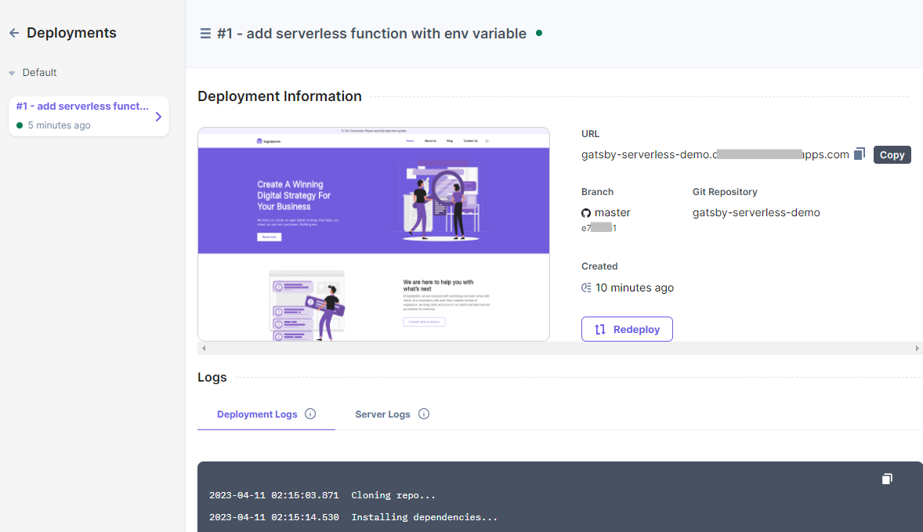Click the hamburger menu icon before deployment title
This screenshot has height=532, width=923.
[205, 33]
